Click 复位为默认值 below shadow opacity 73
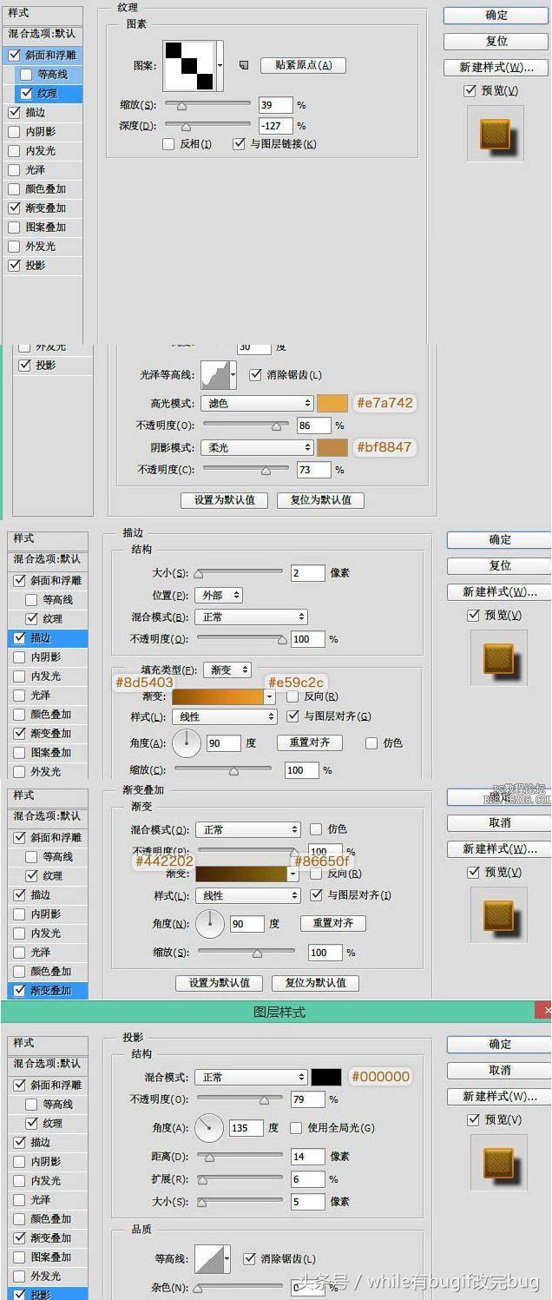Screen dimensions: 552x1300 320,500
